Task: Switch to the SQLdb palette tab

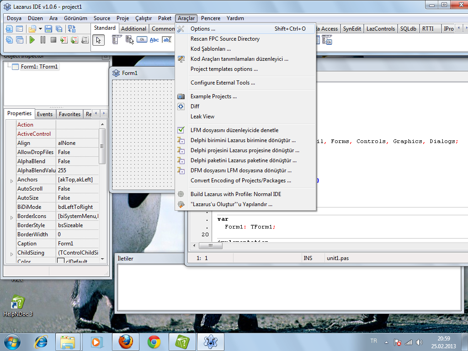Action: 408,29
